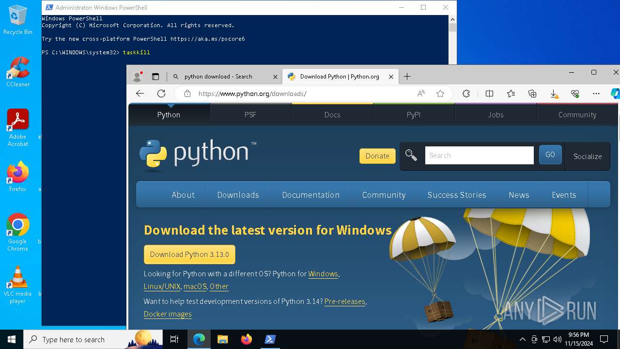Open the Pre-releases link
This screenshot has width=620, height=349.
(345, 301)
